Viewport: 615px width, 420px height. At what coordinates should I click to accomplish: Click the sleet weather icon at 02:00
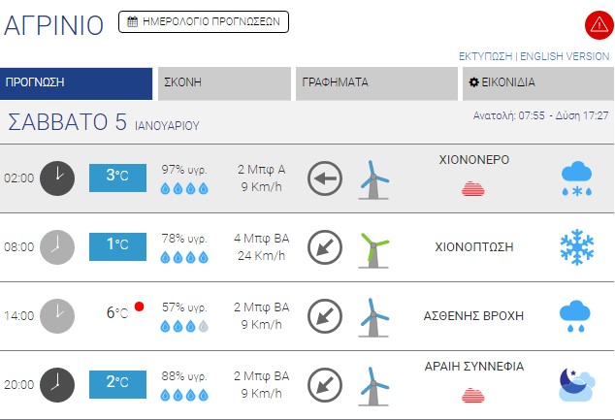click(x=576, y=178)
